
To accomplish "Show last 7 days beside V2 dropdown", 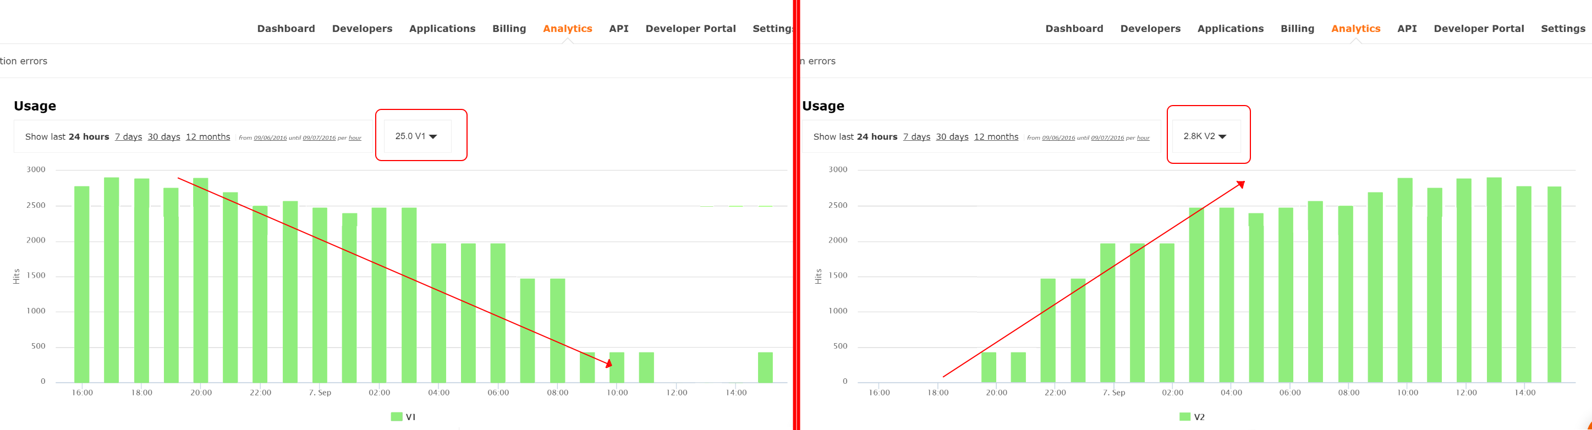I will tap(916, 137).
